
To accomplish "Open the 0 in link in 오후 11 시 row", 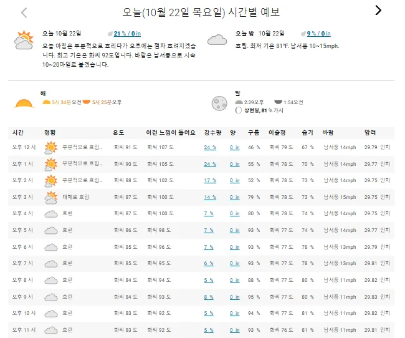I will coord(234,331).
